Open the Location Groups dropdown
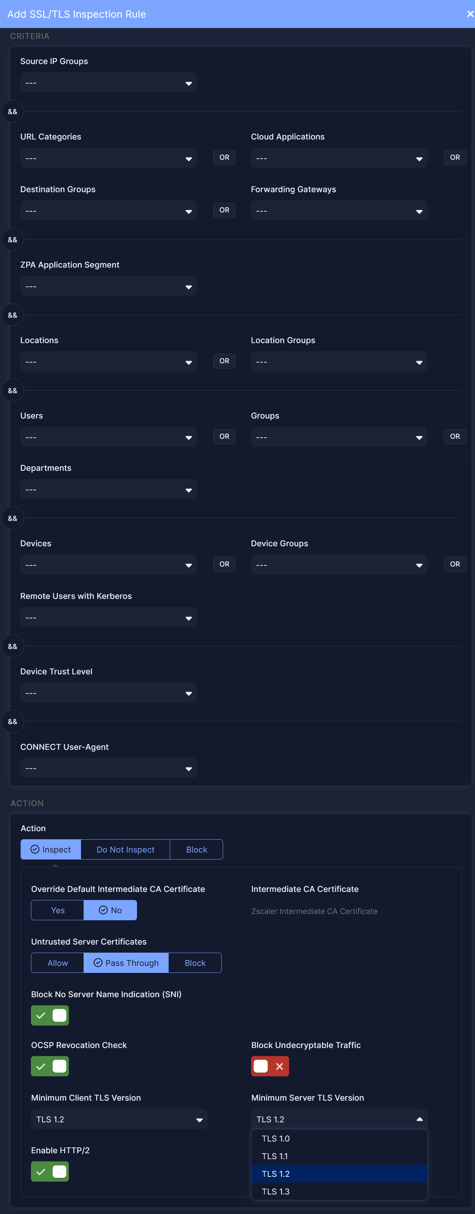The width and height of the screenshot is (475, 1214). [339, 361]
